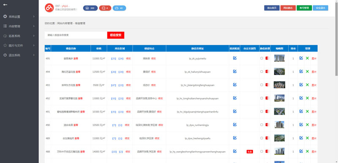The image size is (338, 163).
Task: Tick the static checkbox for row 490
Action: 262,125
